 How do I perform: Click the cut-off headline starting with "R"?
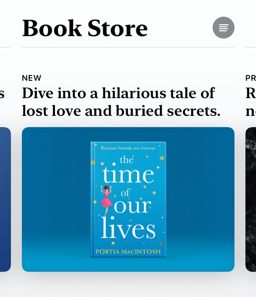tap(251, 102)
